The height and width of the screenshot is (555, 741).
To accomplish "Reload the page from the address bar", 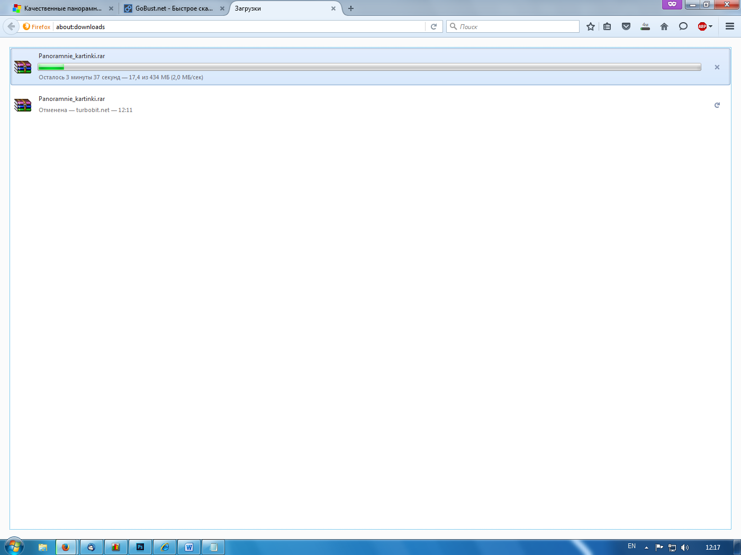I will (x=433, y=26).
